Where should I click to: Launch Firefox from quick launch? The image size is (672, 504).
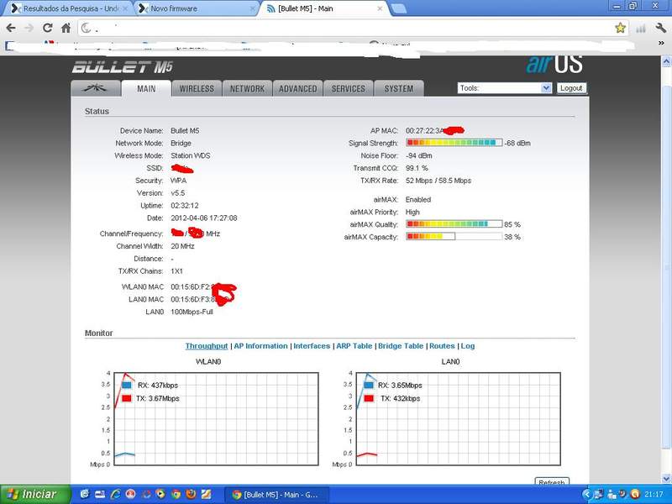click(192, 494)
